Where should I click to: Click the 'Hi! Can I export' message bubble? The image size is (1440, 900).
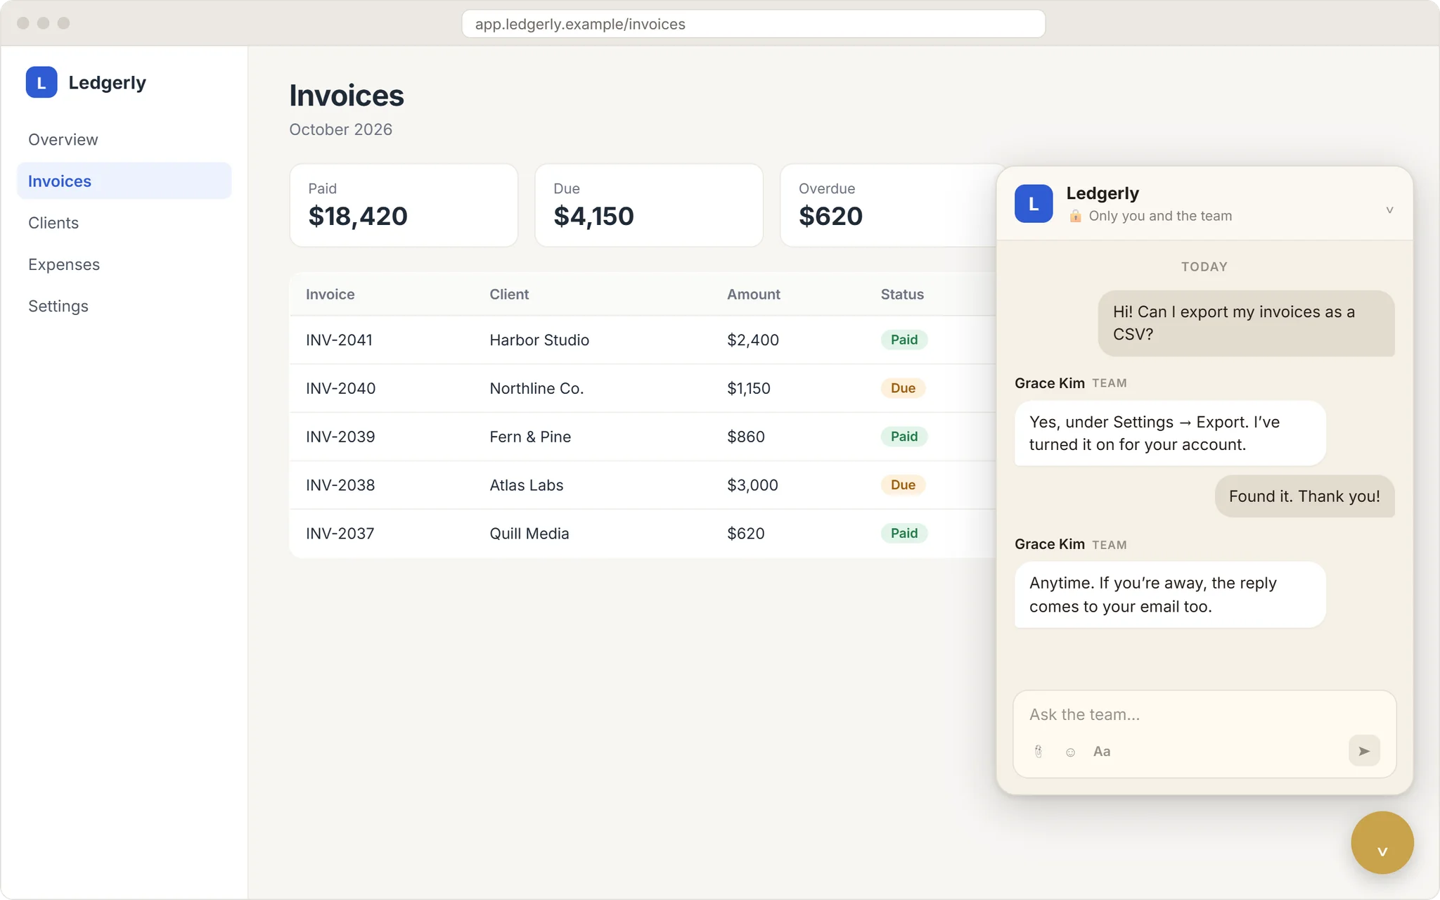[x=1246, y=323]
